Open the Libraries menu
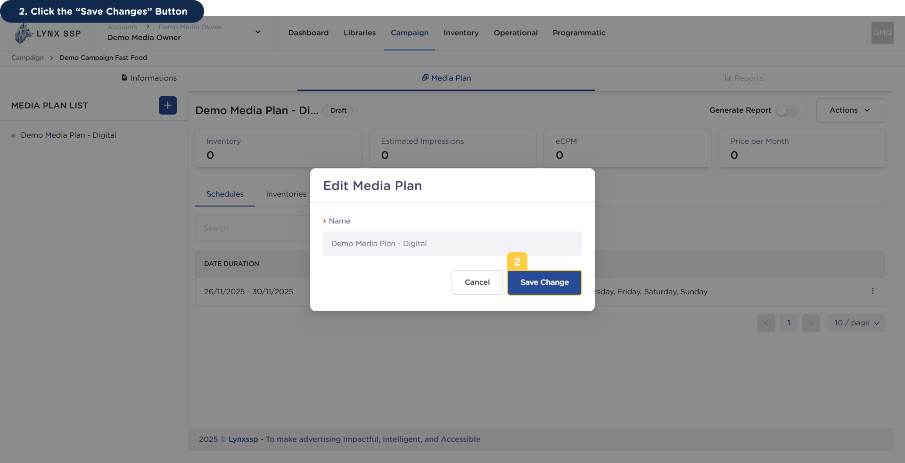 [360, 33]
